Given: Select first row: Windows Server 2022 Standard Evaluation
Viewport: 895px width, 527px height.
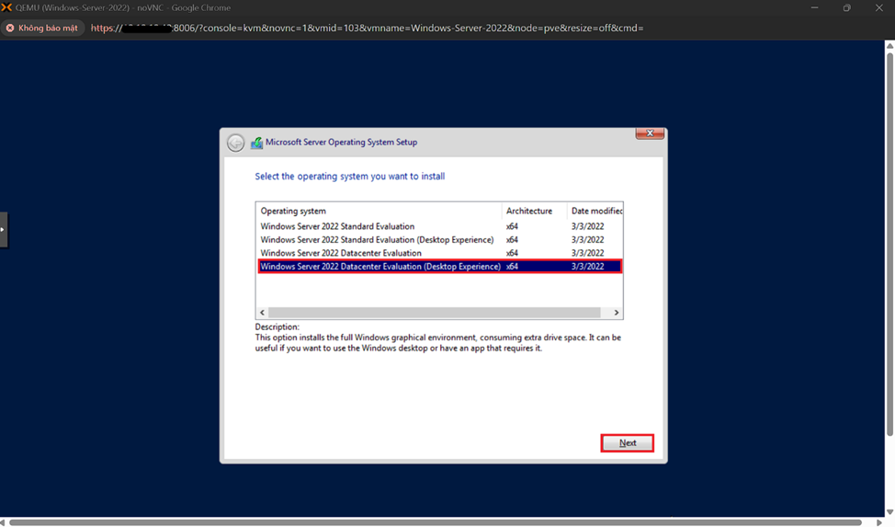Looking at the screenshot, I should pyautogui.click(x=337, y=226).
